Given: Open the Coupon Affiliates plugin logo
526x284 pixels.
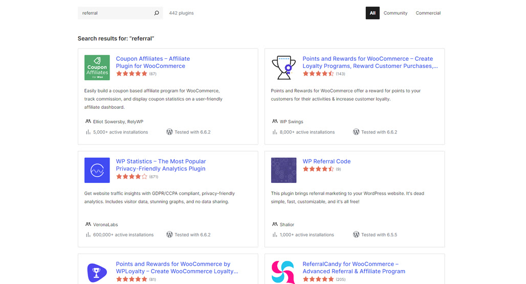Looking at the screenshot, I should (97, 67).
